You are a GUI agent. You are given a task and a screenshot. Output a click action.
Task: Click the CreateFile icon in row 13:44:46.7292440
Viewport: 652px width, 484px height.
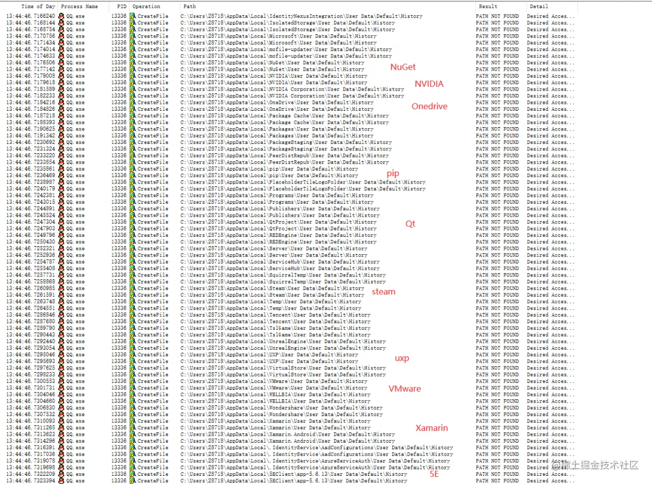[132, 342]
